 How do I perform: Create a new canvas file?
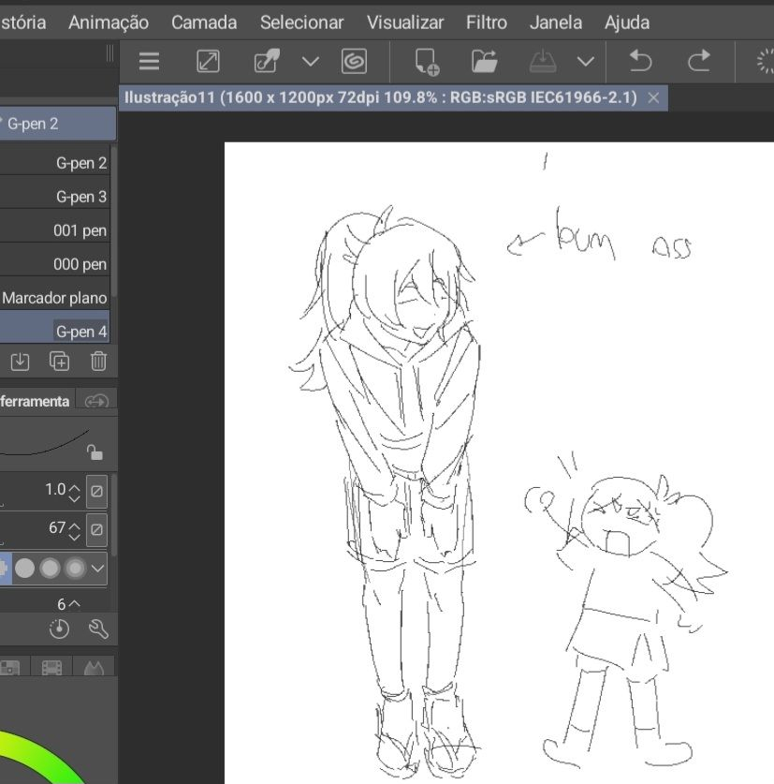[x=427, y=62]
